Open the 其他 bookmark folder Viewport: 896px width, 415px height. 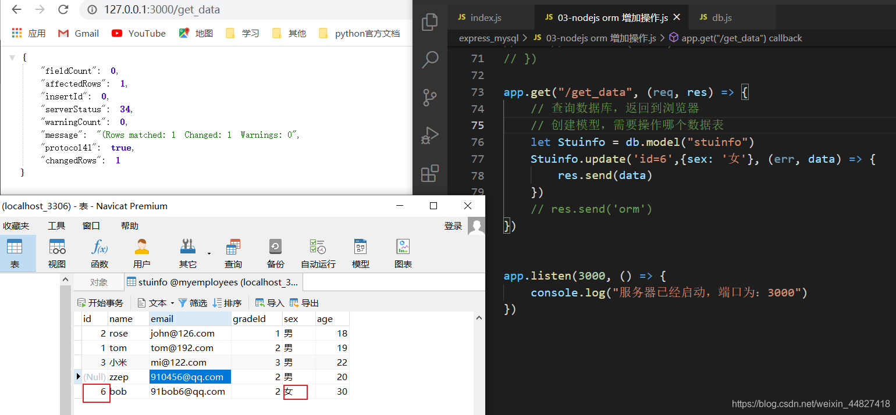[289, 33]
